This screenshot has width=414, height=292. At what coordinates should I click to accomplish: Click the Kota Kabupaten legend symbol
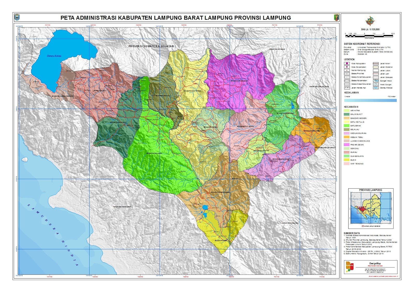[x=347, y=63]
